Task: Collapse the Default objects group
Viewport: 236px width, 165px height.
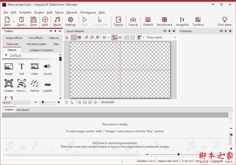Action: pyautogui.click(x=6, y=55)
